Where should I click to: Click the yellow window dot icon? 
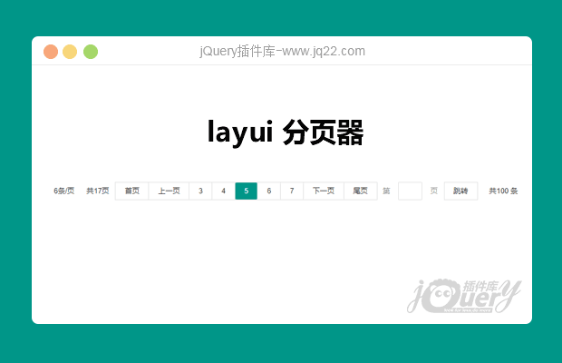pos(70,52)
